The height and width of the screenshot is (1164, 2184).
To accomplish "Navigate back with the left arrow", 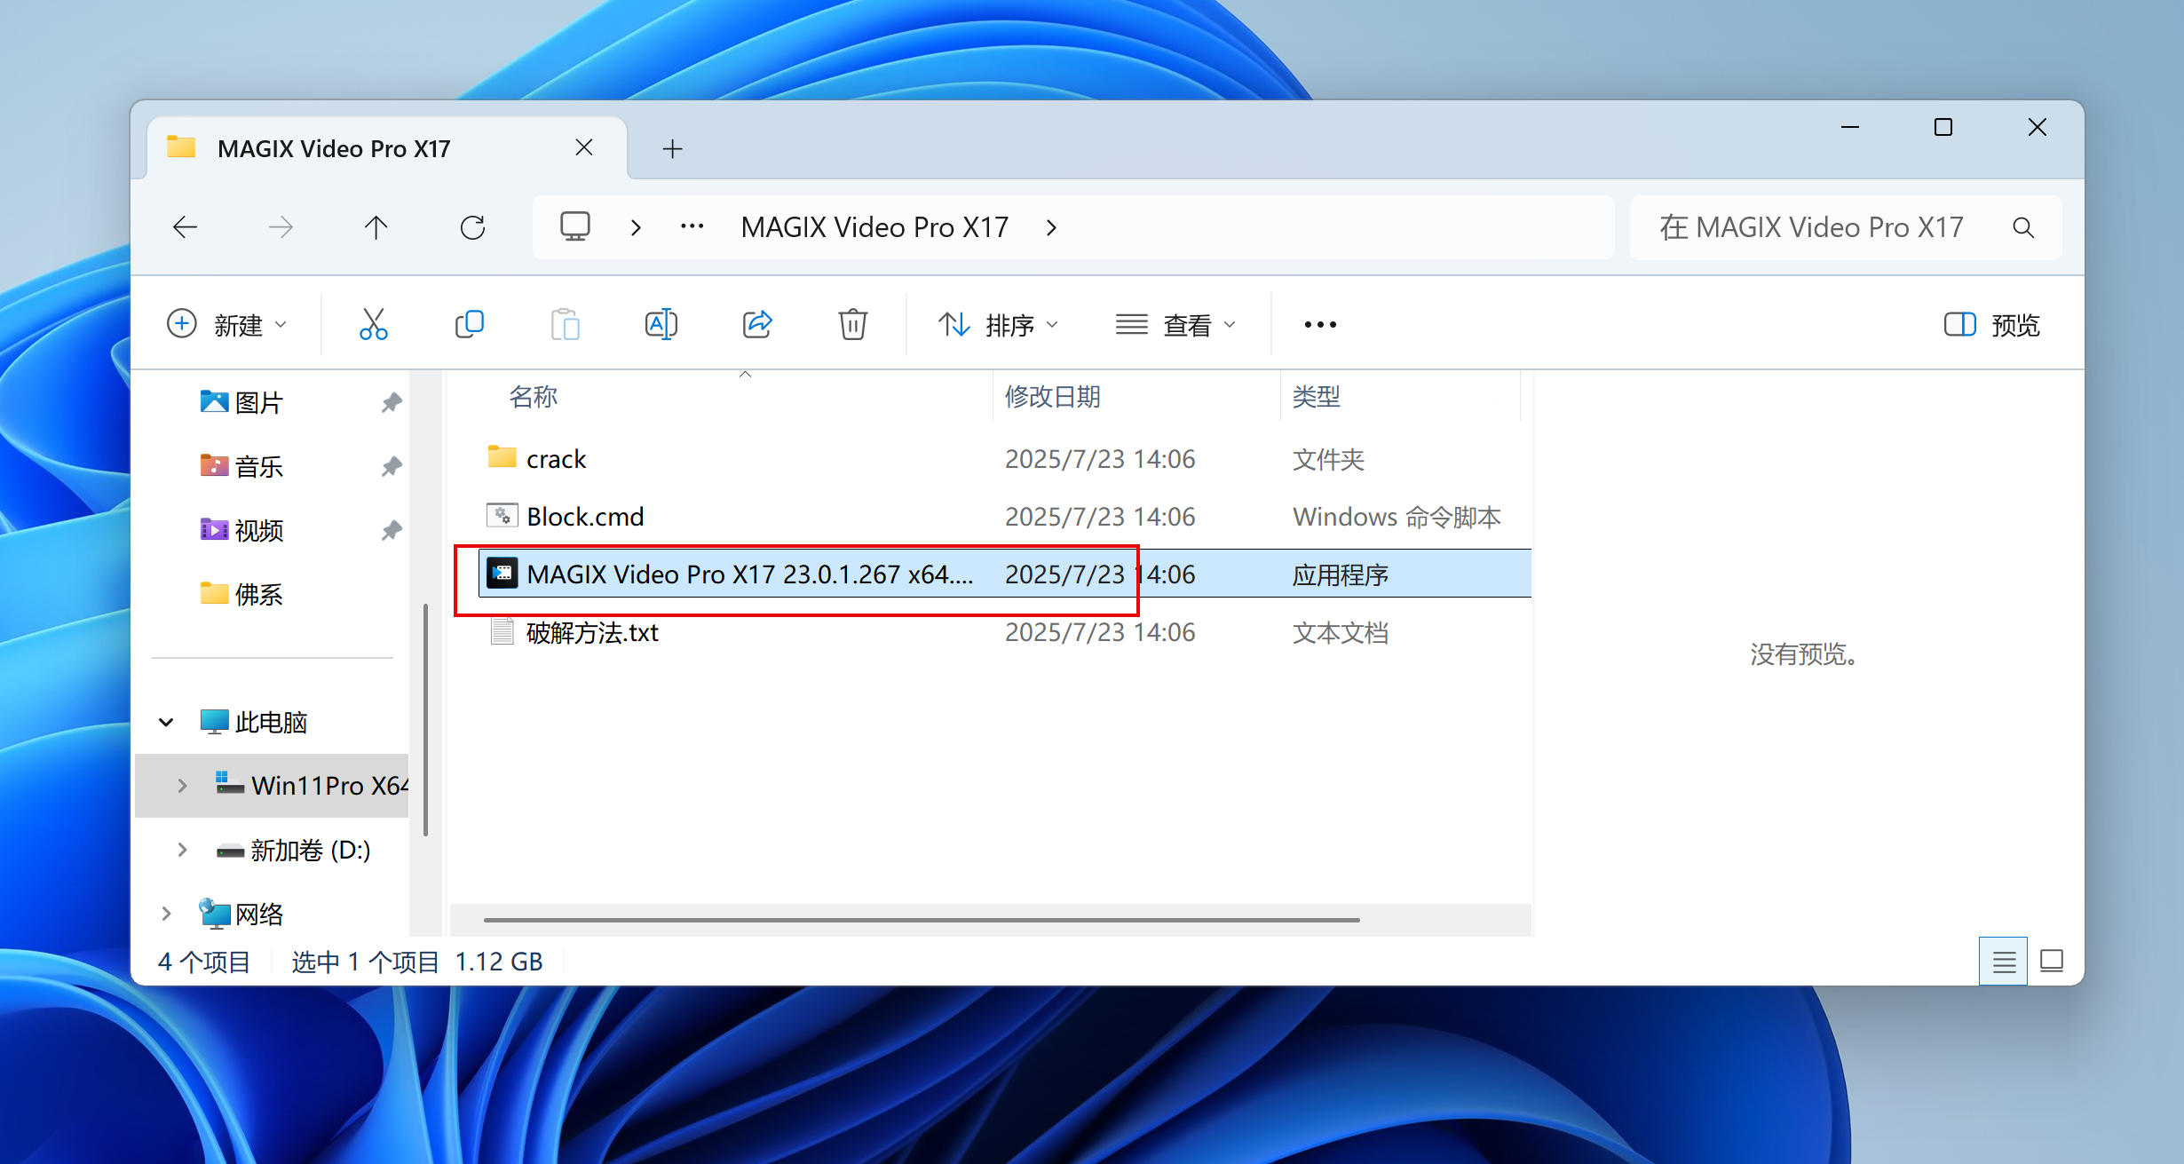I will point(185,228).
